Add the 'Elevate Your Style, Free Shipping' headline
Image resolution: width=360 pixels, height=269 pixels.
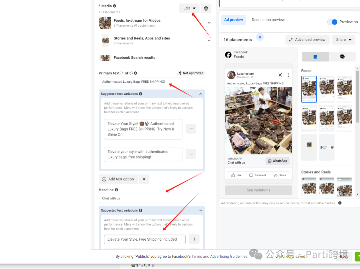[194, 239]
